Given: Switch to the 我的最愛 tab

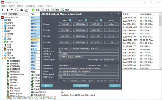Looking at the screenshot, I should click(x=13, y=14).
